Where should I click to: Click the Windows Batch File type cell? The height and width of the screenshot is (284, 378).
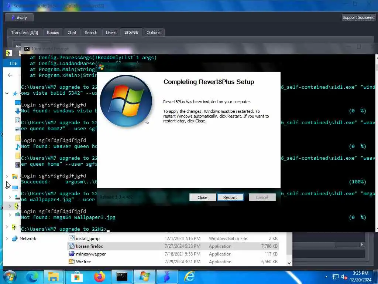[x=228, y=239]
